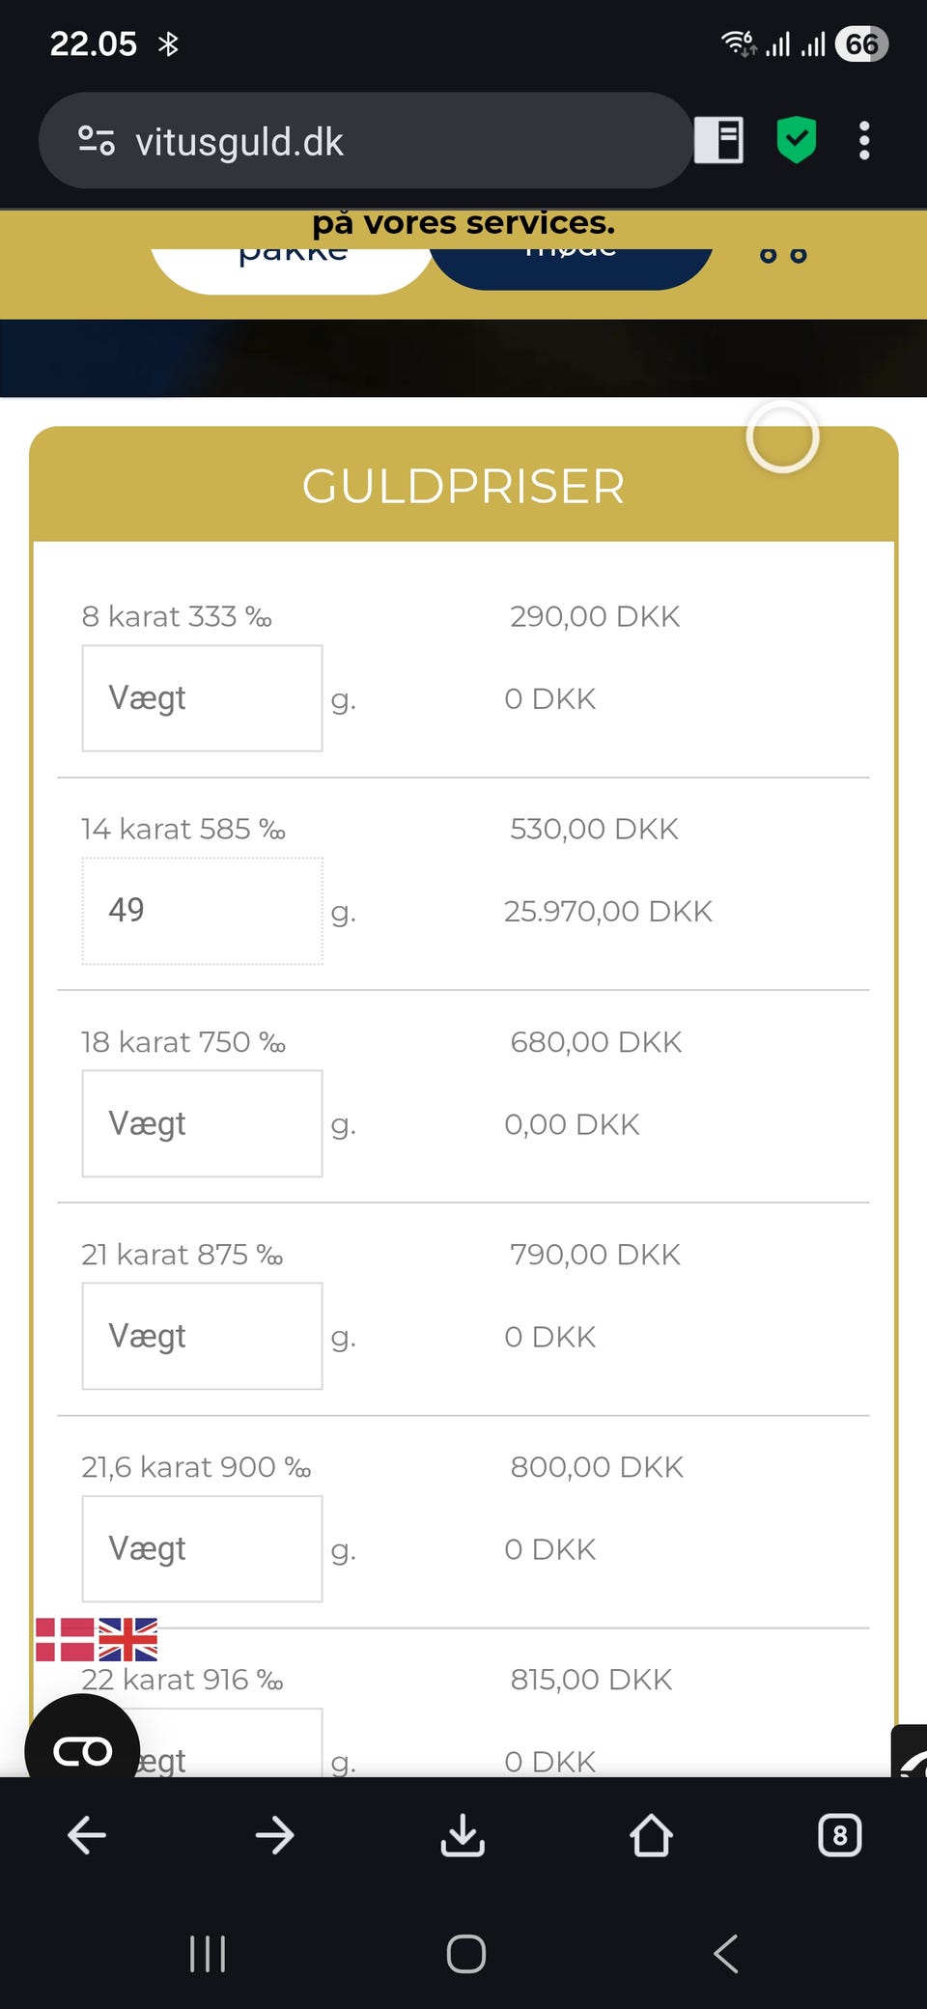The height and width of the screenshot is (2009, 927).
Task: Switch language with the UK flag
Action: [x=128, y=1639]
